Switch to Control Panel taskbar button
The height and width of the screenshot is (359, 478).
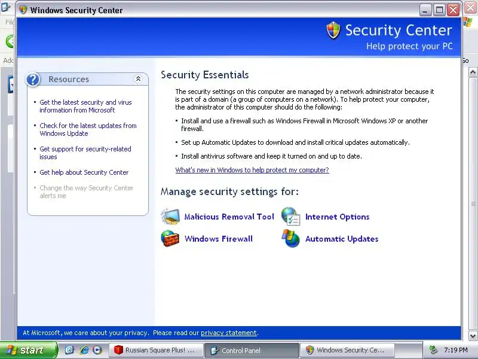[251, 350]
